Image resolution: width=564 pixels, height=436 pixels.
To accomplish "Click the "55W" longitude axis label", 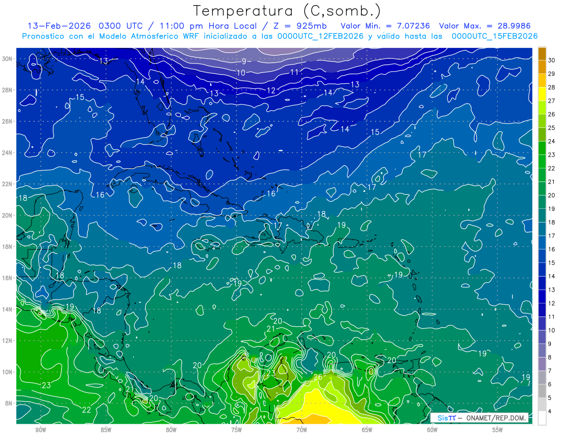I will (498, 430).
